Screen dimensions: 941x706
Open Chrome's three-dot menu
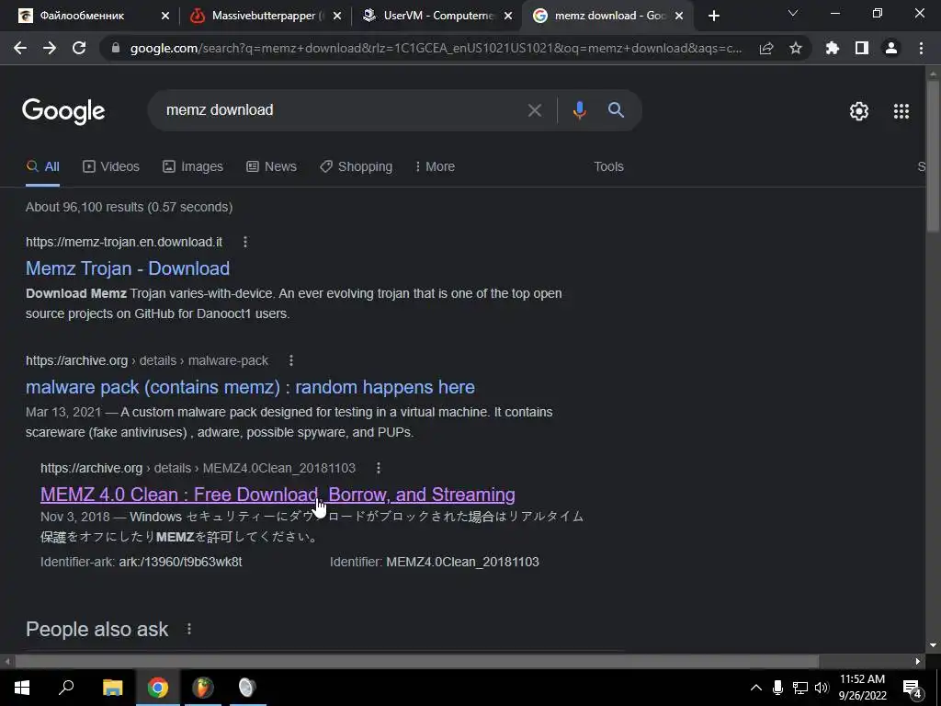(x=921, y=49)
